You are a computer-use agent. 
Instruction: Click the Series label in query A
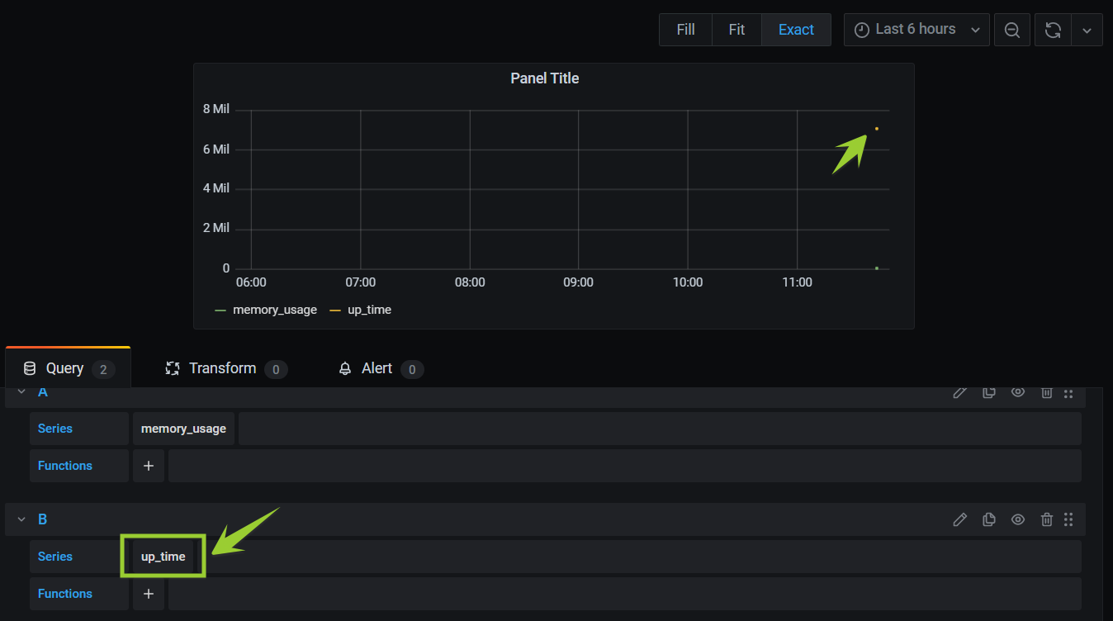(55, 429)
